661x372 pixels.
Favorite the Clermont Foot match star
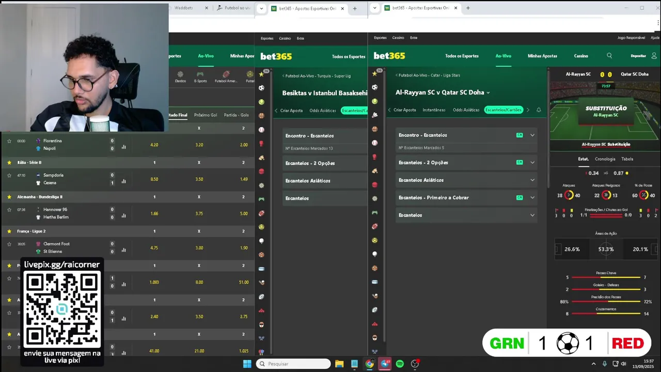click(9, 244)
